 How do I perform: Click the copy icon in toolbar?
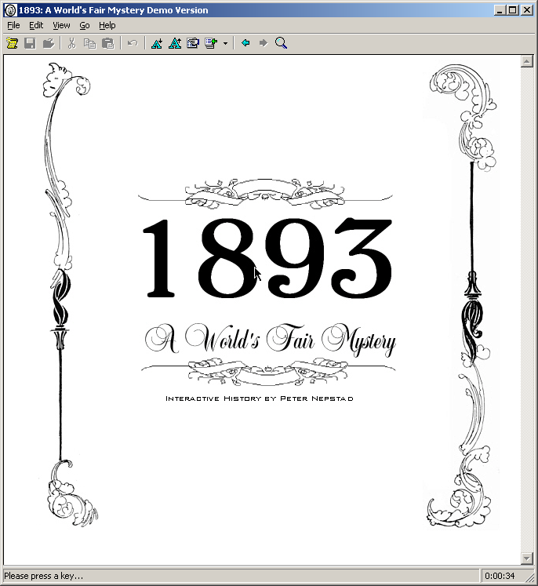coord(89,43)
